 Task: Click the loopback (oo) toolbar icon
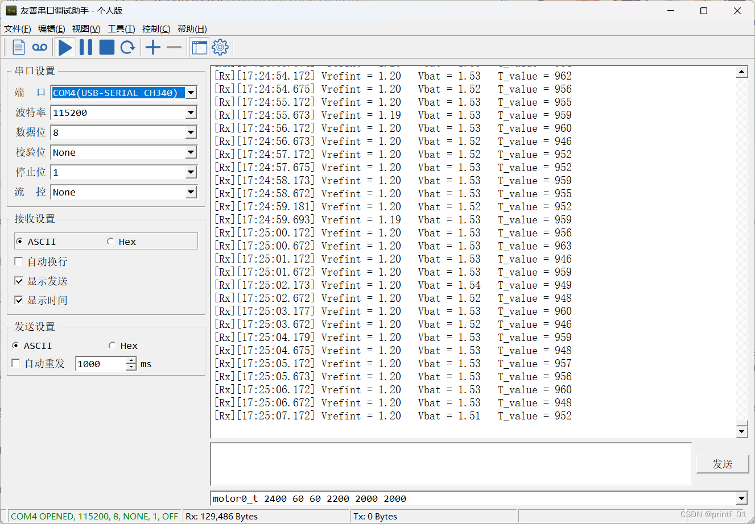40,48
